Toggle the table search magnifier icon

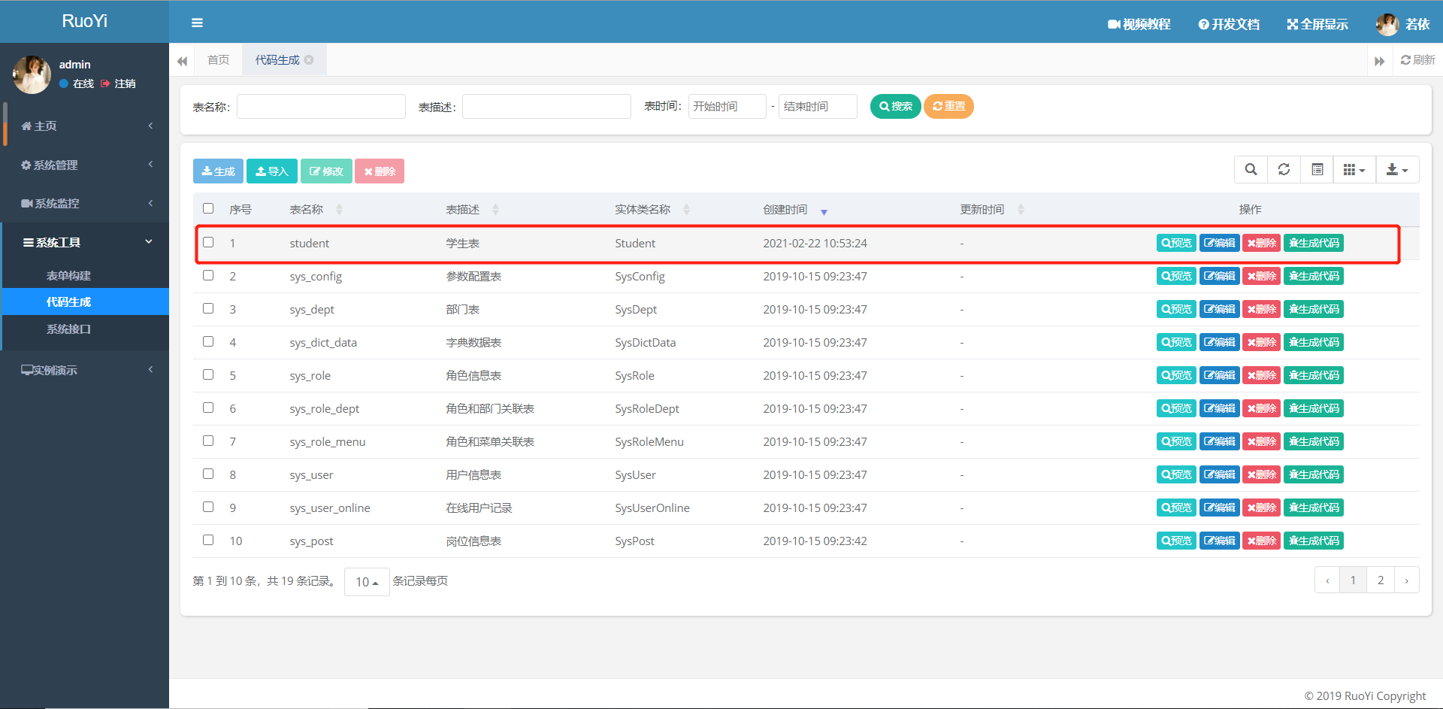[1251, 170]
